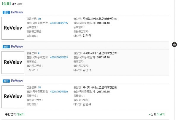Click the 출원 badge above the class 18 result
This screenshot has height=120, width=178.
(x=6, y=81)
